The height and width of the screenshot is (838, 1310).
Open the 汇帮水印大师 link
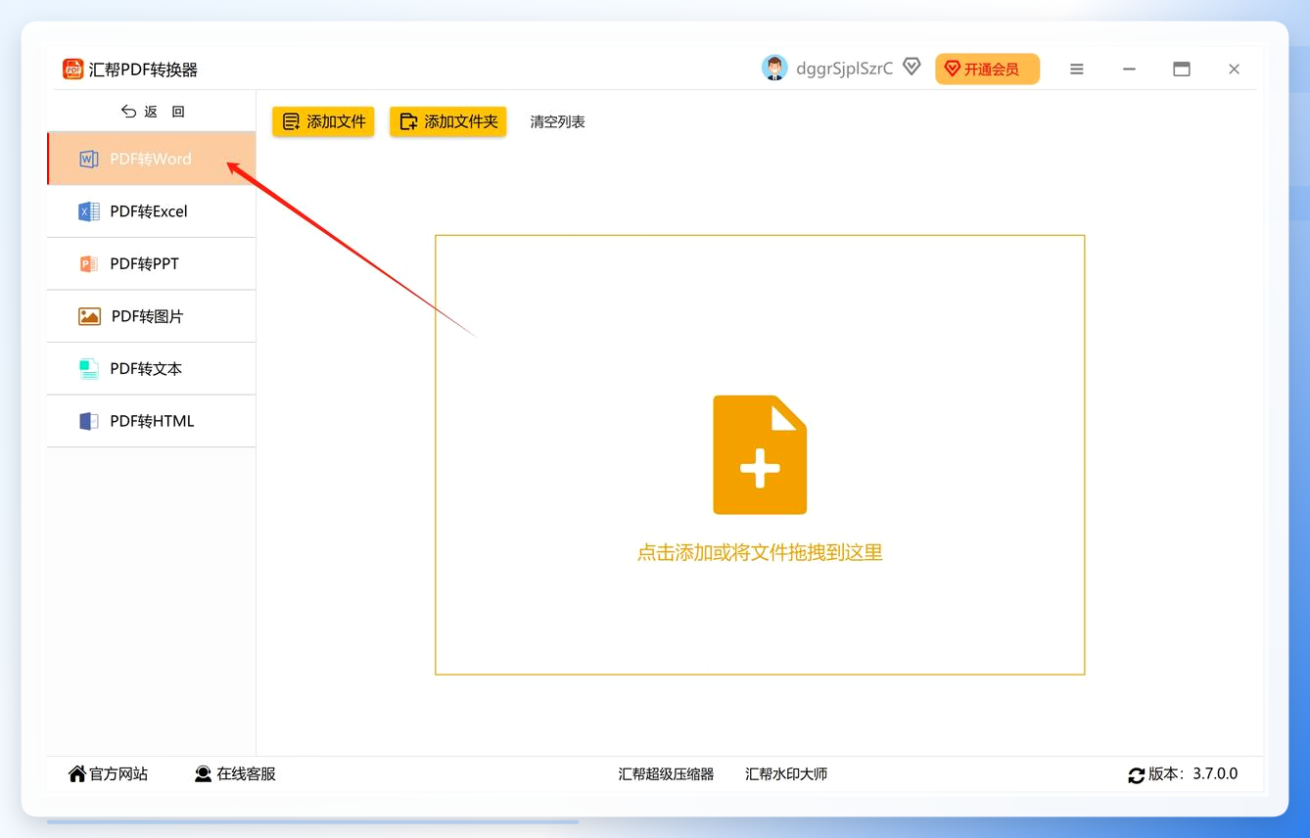tap(786, 774)
